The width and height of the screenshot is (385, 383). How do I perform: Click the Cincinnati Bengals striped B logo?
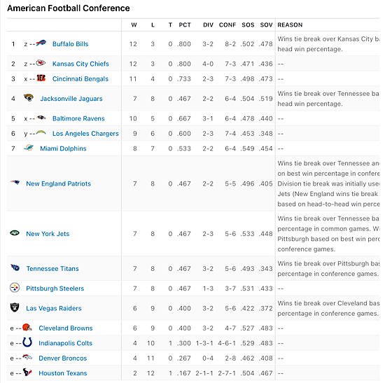(x=41, y=78)
